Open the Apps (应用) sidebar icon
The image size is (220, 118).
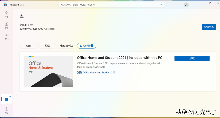pyautogui.click(x=7, y=26)
